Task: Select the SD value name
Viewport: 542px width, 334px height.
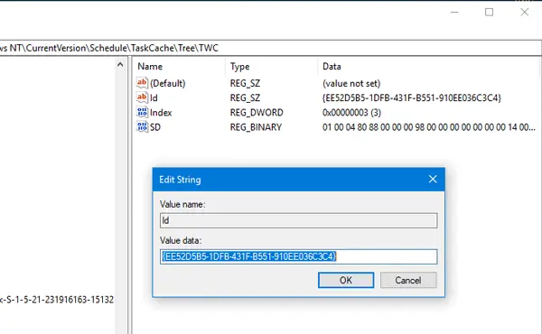Action: click(x=155, y=127)
